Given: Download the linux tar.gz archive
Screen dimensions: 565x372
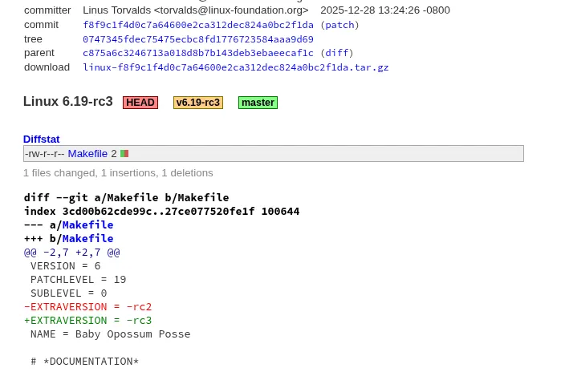Looking at the screenshot, I should 235,67.
